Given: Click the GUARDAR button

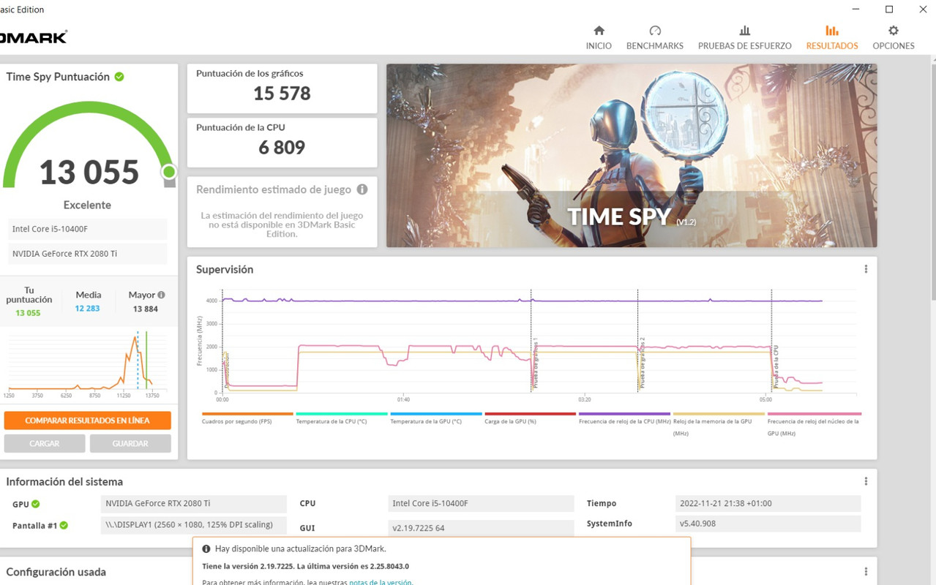Looking at the screenshot, I should point(130,443).
